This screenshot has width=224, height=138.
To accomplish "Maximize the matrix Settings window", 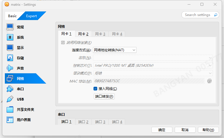I will (x=202, y=4).
